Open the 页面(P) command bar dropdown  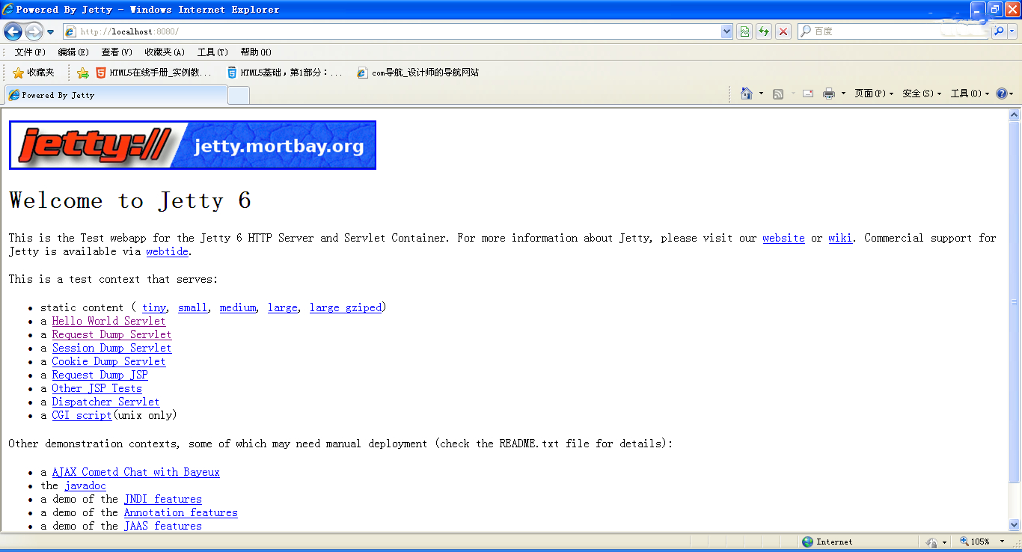[874, 93]
